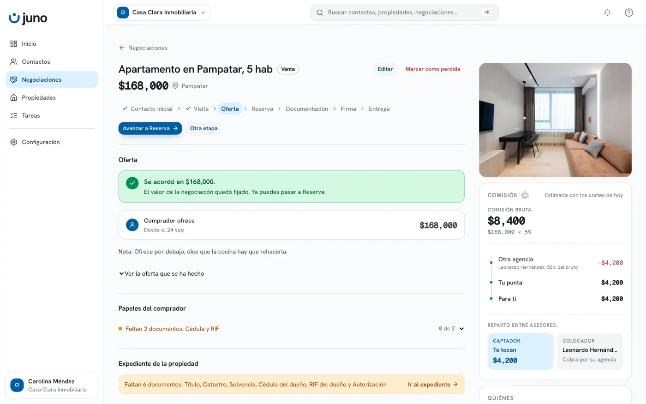Click the Juno logo

coord(28,18)
